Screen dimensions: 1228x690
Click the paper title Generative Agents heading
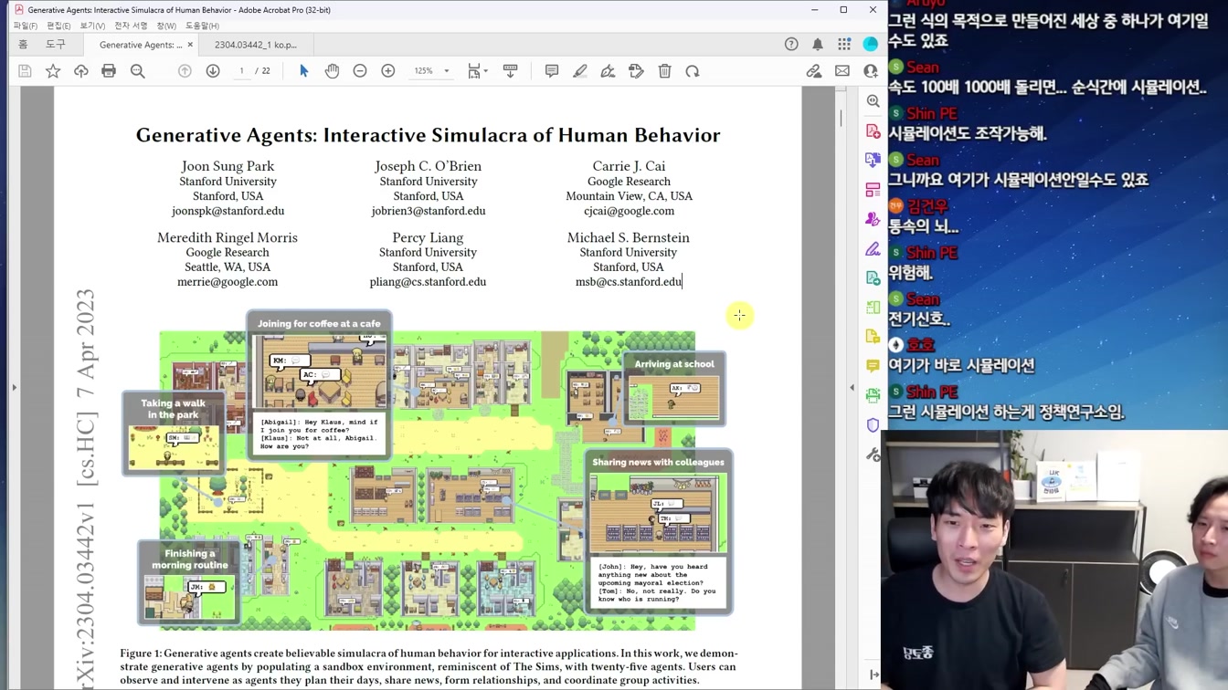coord(428,135)
